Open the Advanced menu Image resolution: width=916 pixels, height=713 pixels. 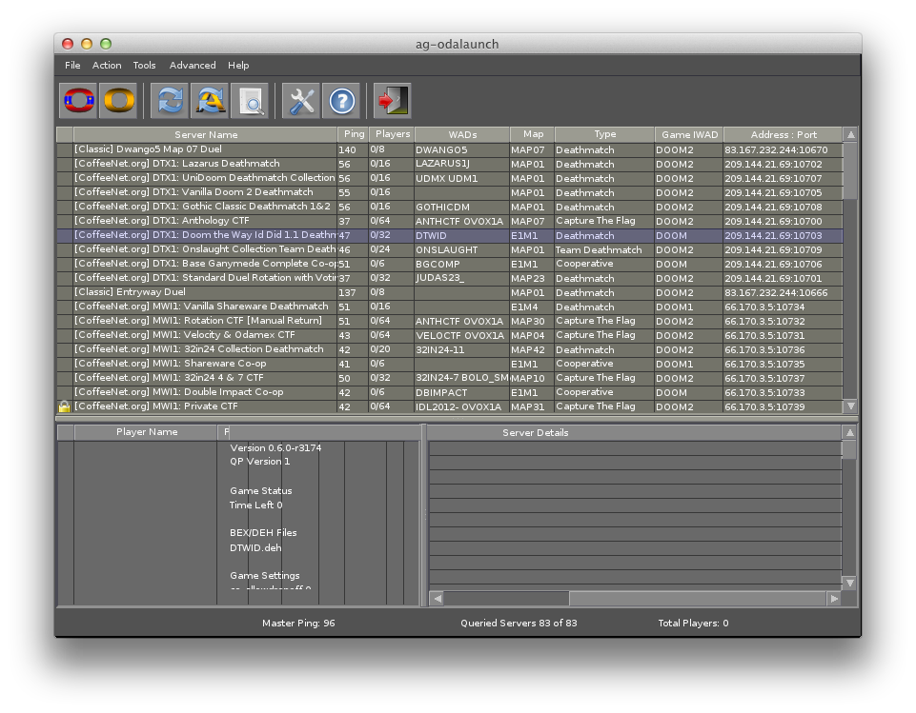tap(193, 66)
